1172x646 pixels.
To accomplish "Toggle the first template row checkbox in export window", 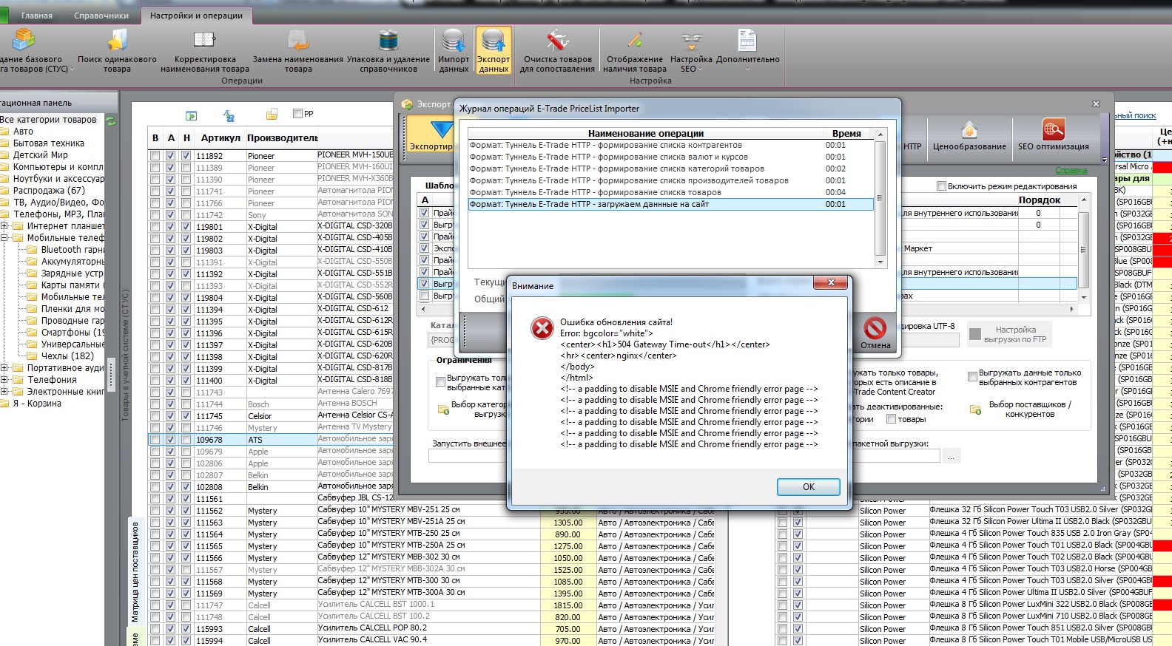I will pos(425,213).
